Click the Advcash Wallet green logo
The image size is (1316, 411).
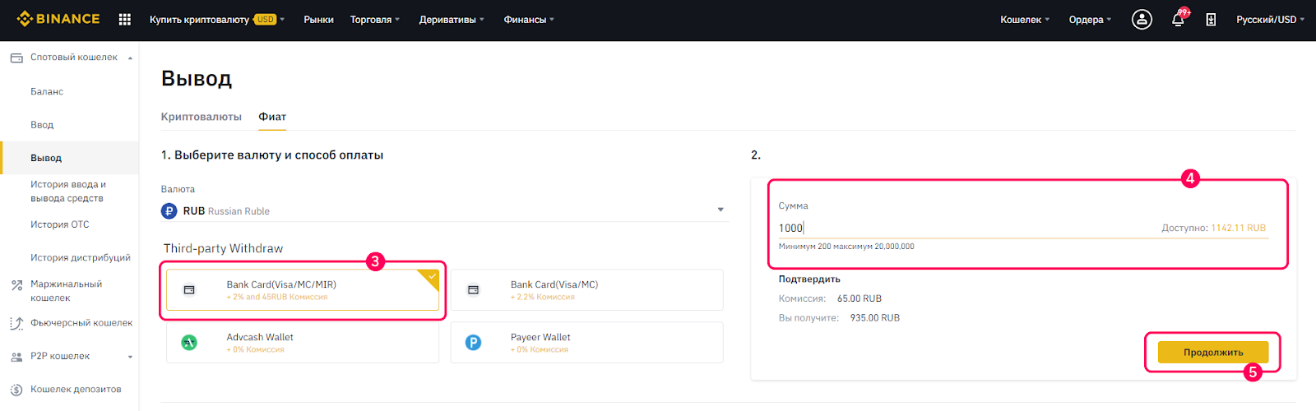(189, 343)
